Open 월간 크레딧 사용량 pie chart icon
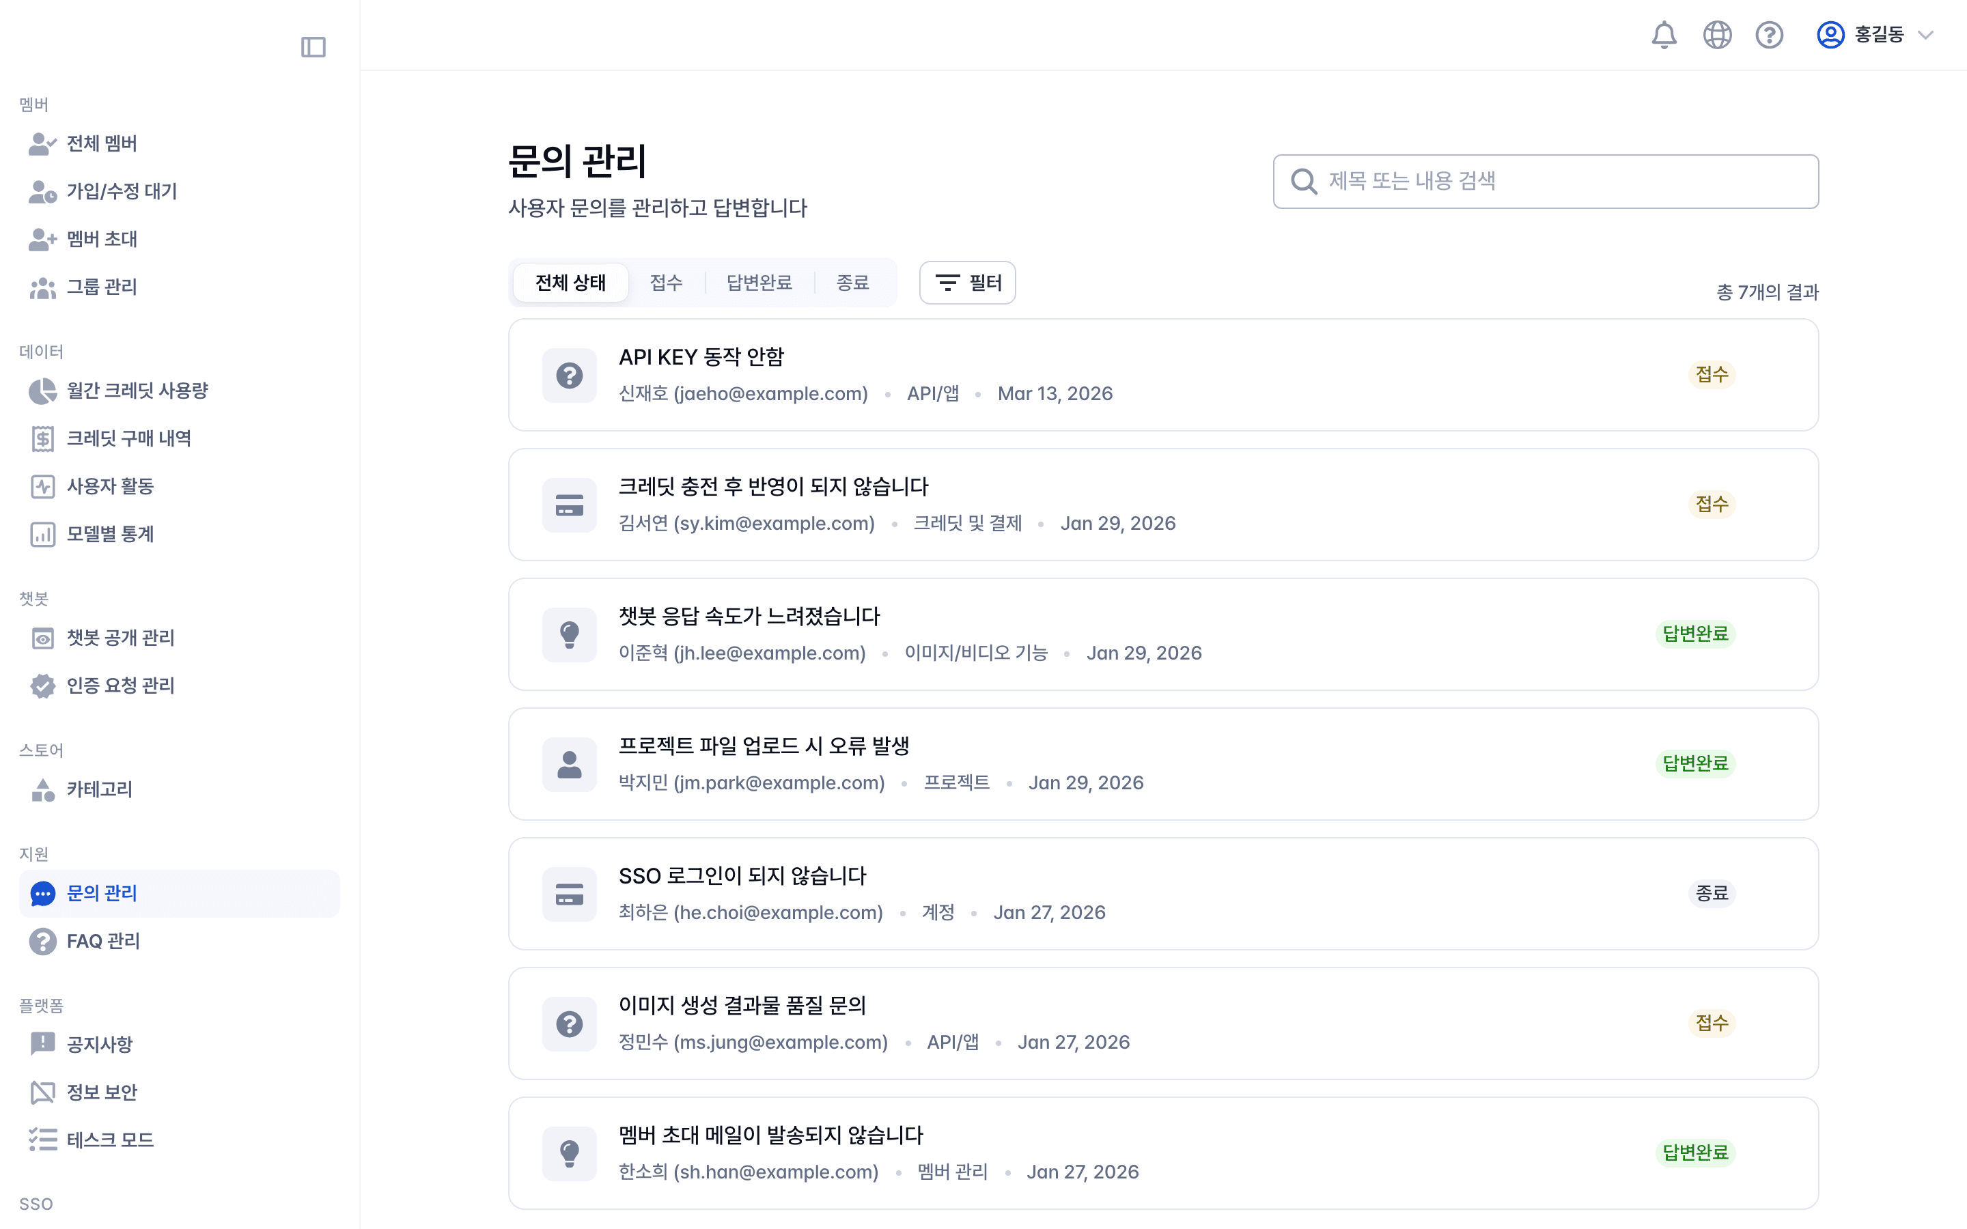Image resolution: width=1967 pixels, height=1229 pixels. click(42, 390)
